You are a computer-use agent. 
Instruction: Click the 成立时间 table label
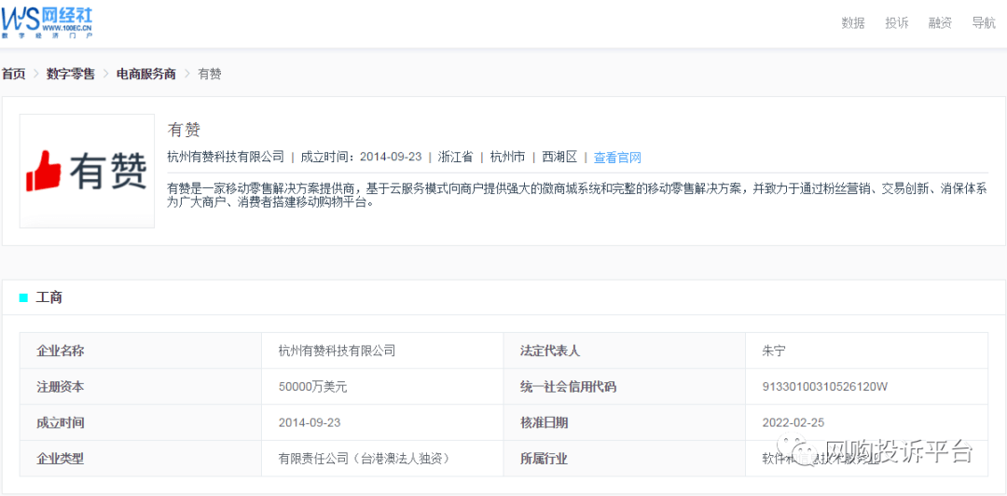(x=61, y=422)
